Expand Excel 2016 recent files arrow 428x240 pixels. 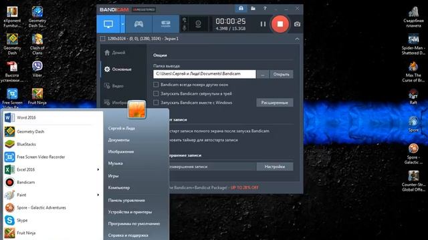(98, 169)
